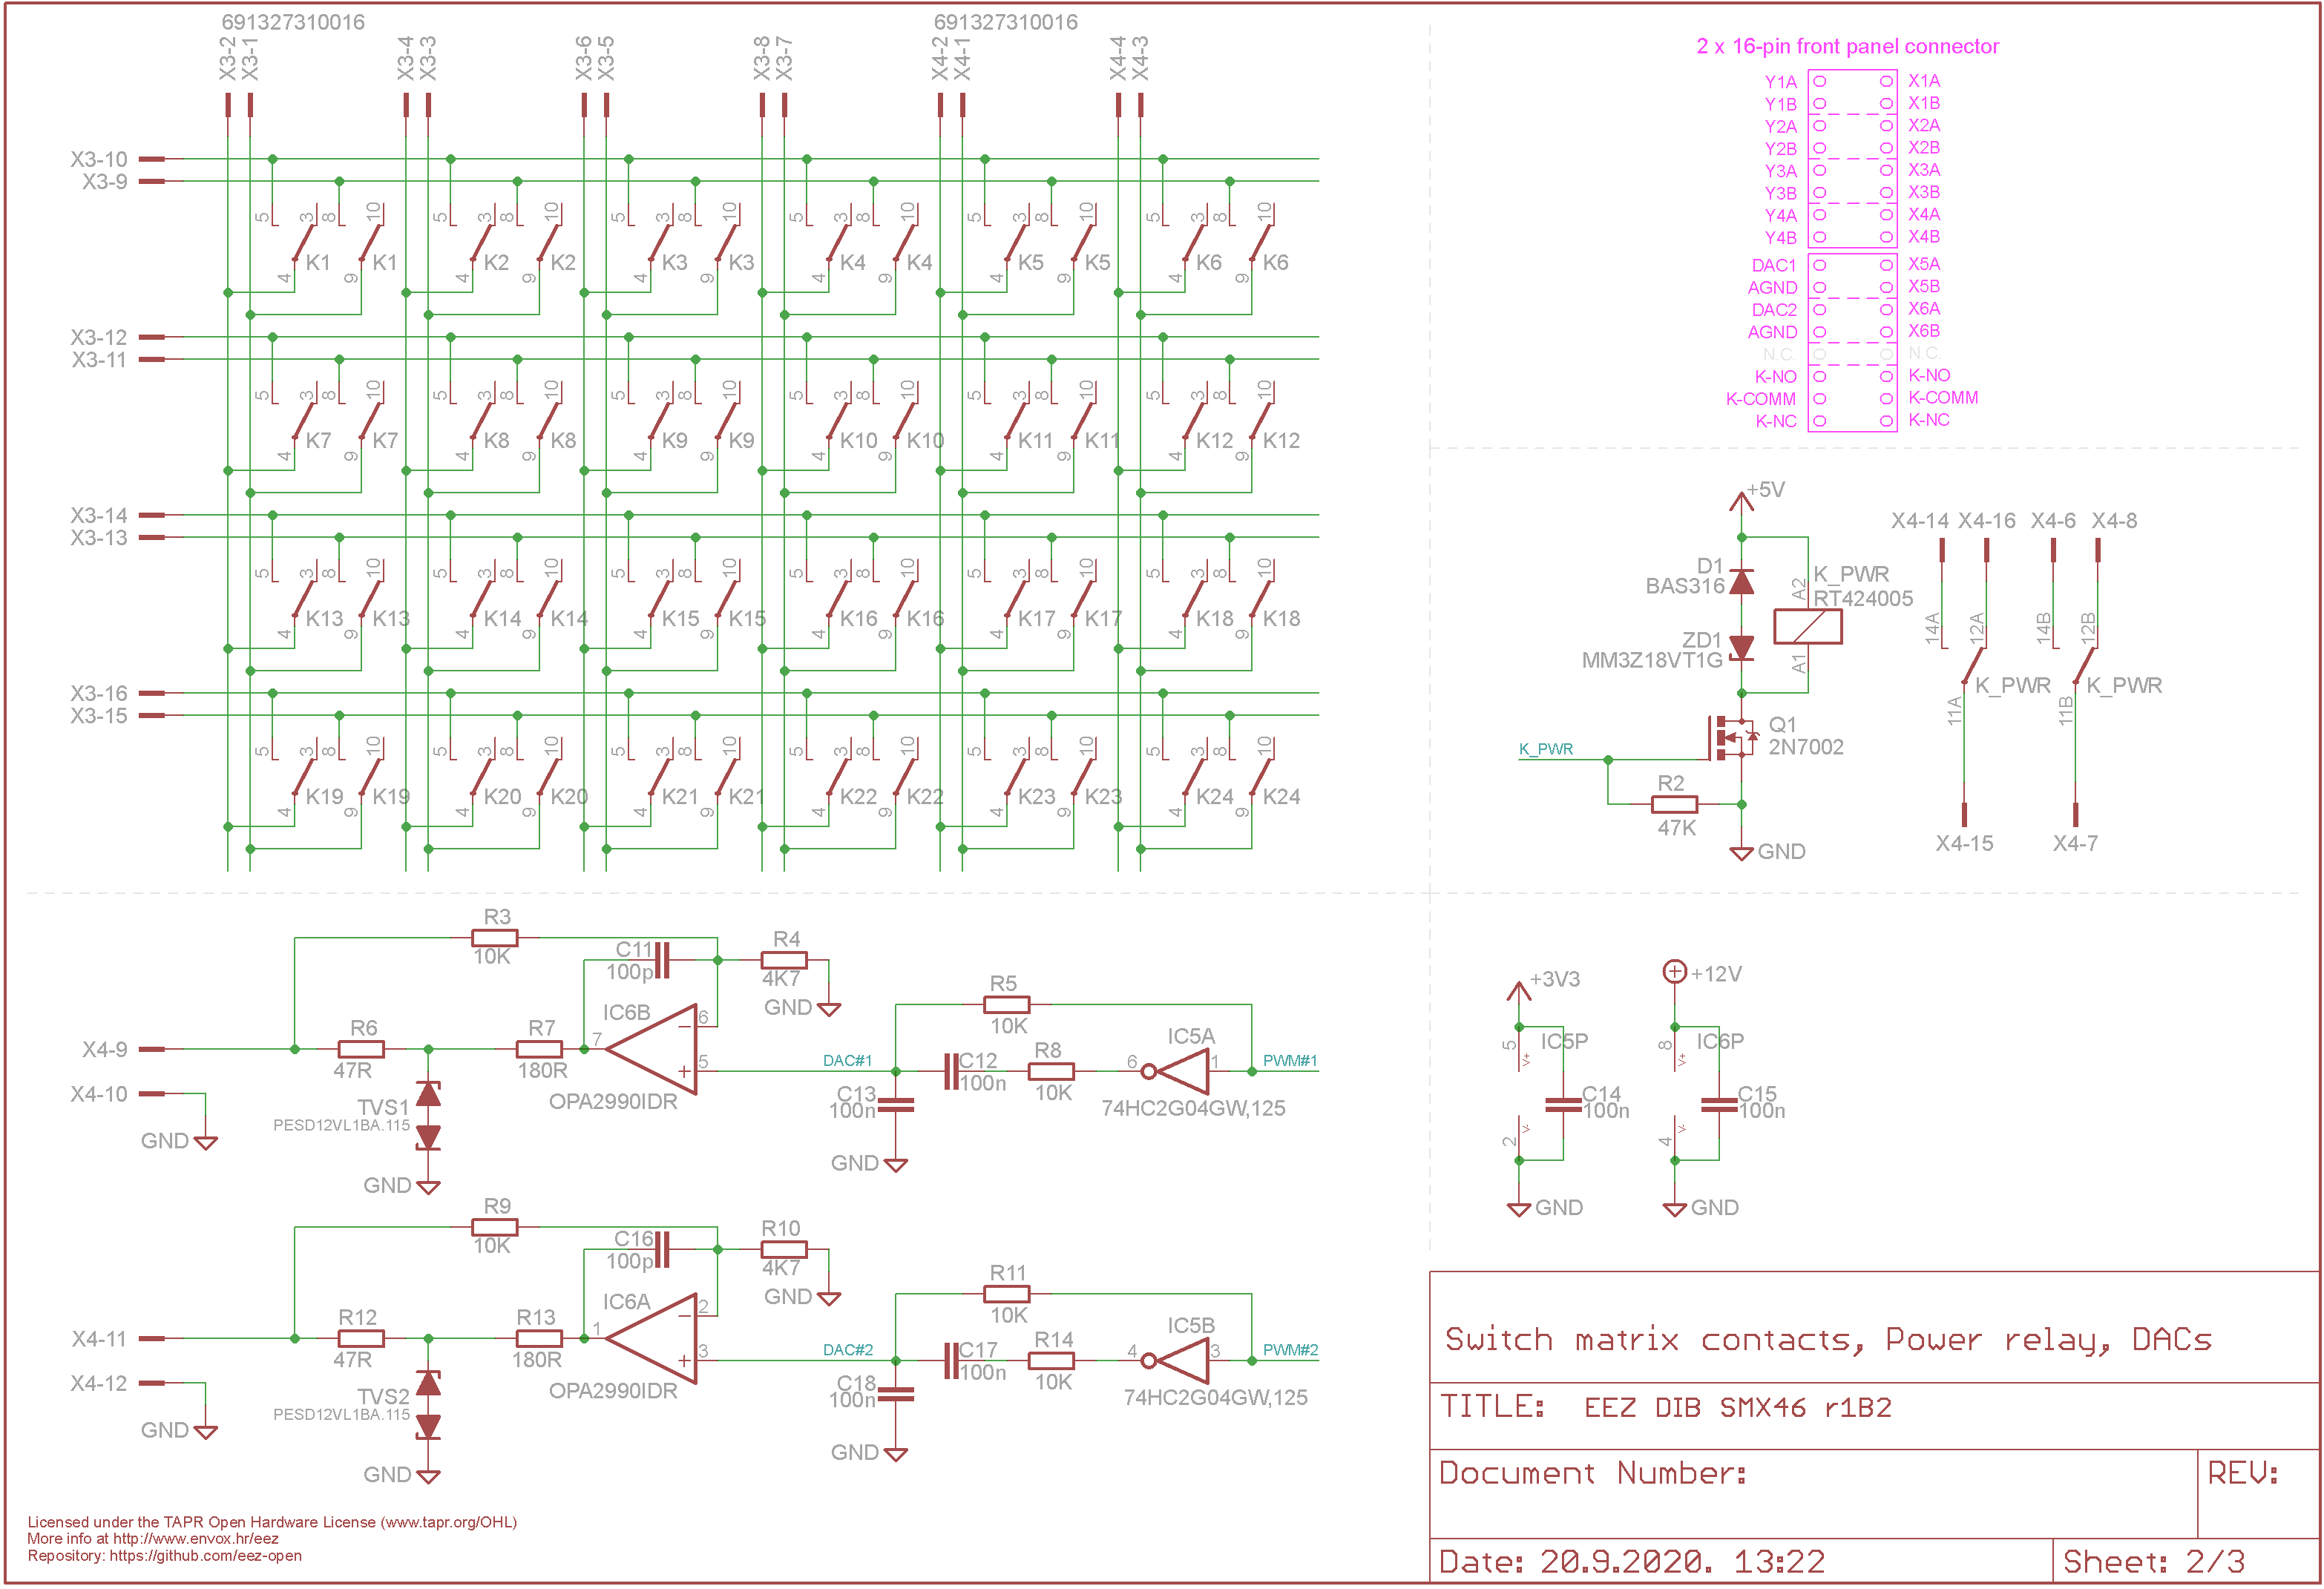Click the +12V supply circle symbol
Viewport: 2324px width, 1589px height.
[1674, 971]
